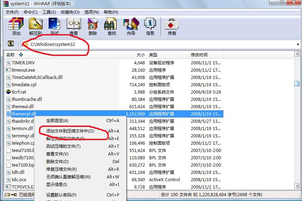Sort by the 类型 column header
Image resolution: width=302 pixels, height=201 pixels.
[x=168, y=55]
